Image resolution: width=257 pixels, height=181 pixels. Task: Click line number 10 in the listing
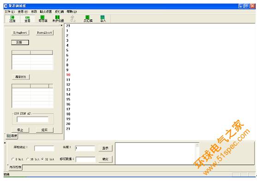[68, 75]
